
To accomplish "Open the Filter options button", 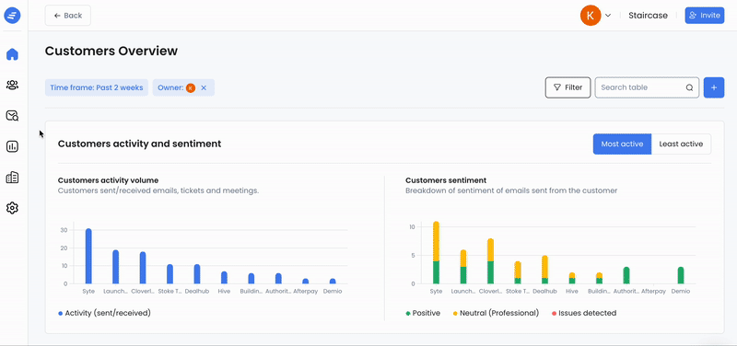I will click(567, 87).
